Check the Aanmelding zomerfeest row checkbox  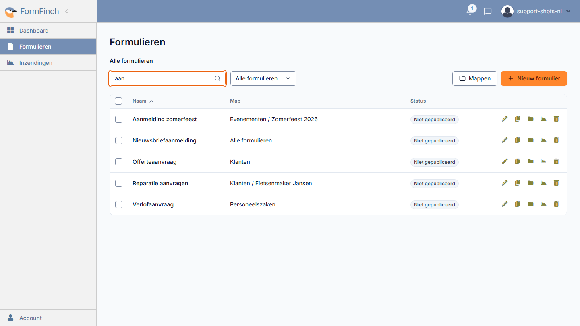point(118,119)
